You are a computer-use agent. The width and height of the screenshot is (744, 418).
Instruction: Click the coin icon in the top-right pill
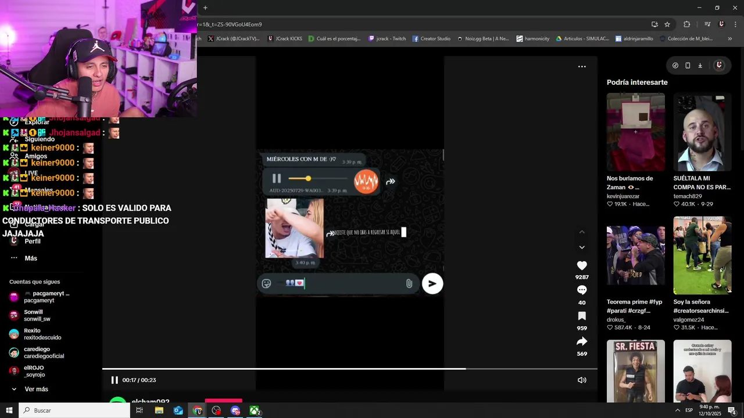(x=675, y=66)
